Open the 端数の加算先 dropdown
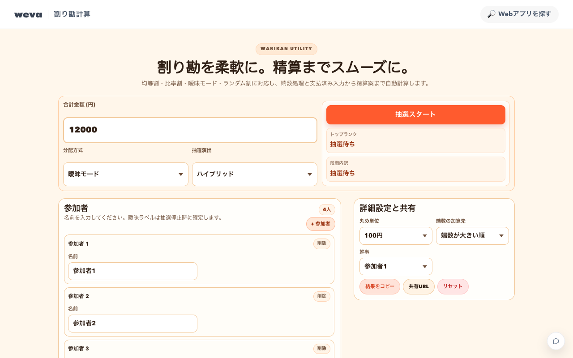Viewport: 573px width, 358px height. (472, 236)
